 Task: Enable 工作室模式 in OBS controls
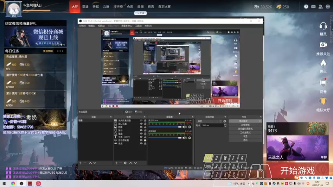click(245, 133)
